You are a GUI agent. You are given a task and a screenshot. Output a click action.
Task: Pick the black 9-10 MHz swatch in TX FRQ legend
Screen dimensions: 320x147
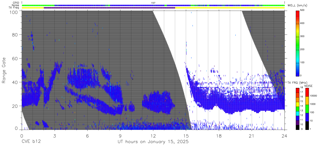[x=298, y=127]
